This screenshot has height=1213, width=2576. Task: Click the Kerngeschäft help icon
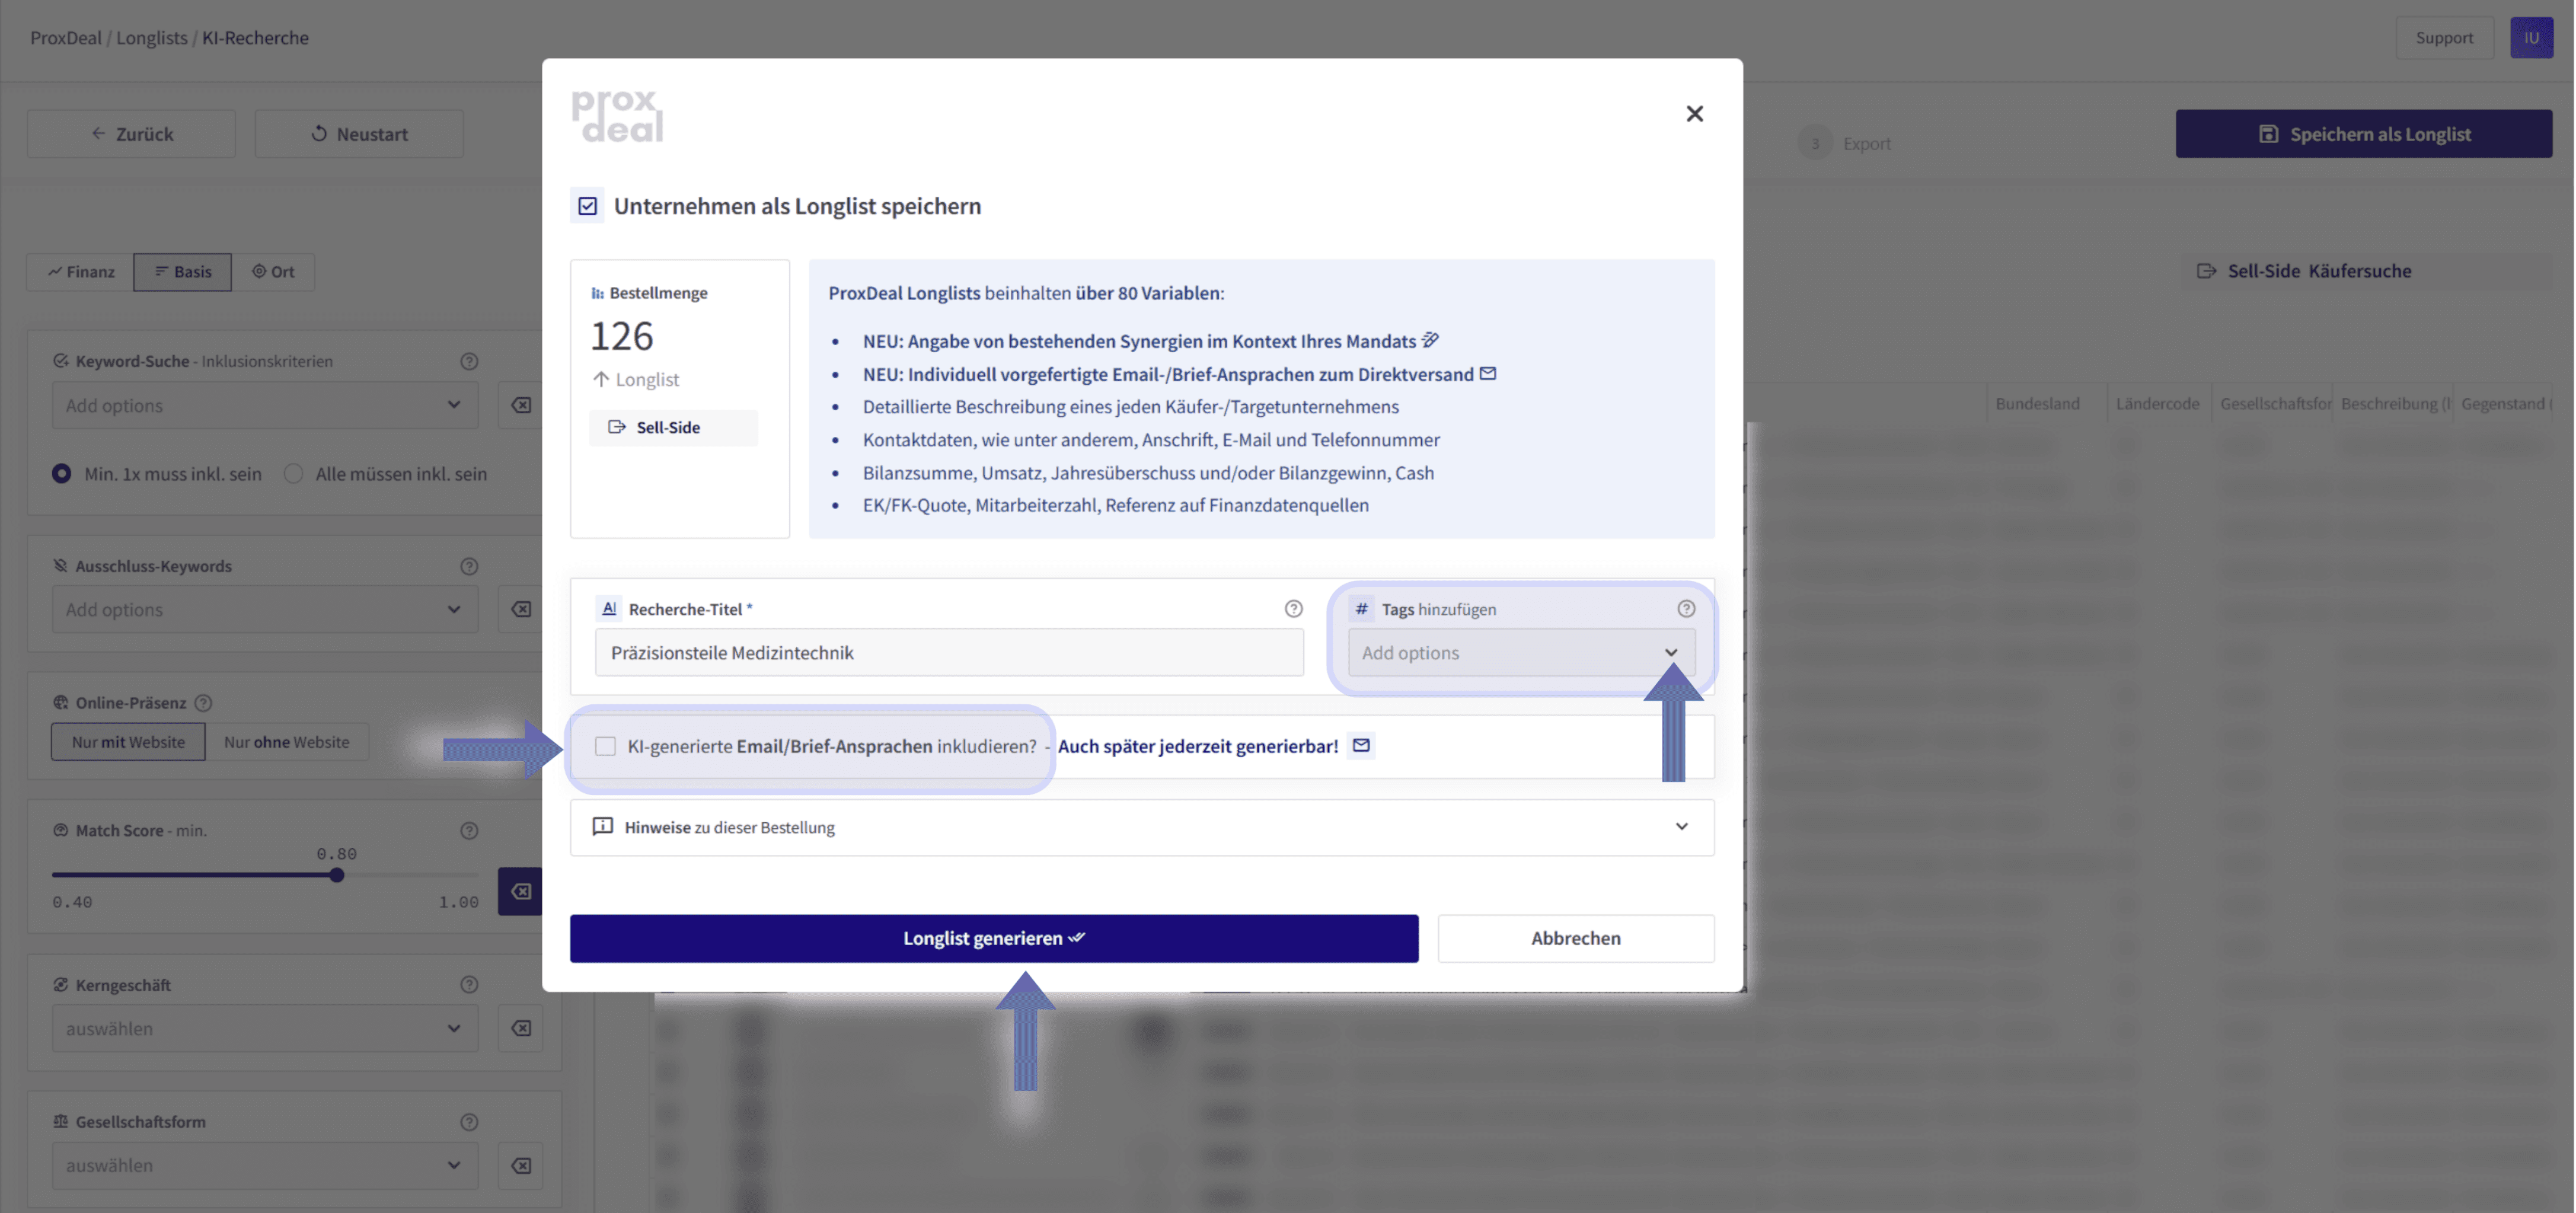click(x=469, y=984)
